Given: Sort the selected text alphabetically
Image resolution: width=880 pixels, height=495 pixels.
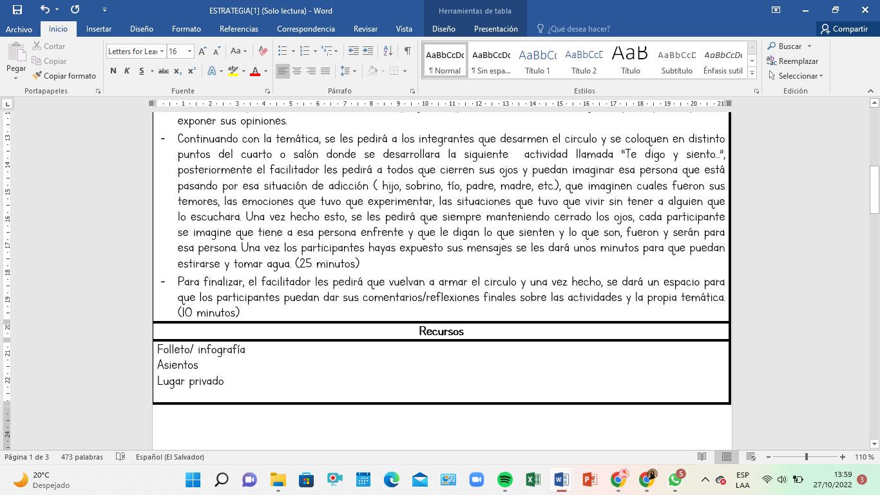Looking at the screenshot, I should [388, 51].
